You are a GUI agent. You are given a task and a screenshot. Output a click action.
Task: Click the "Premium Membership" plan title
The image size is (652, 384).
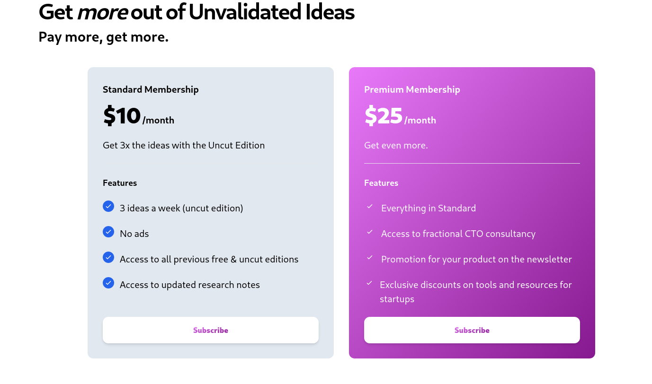coord(412,89)
